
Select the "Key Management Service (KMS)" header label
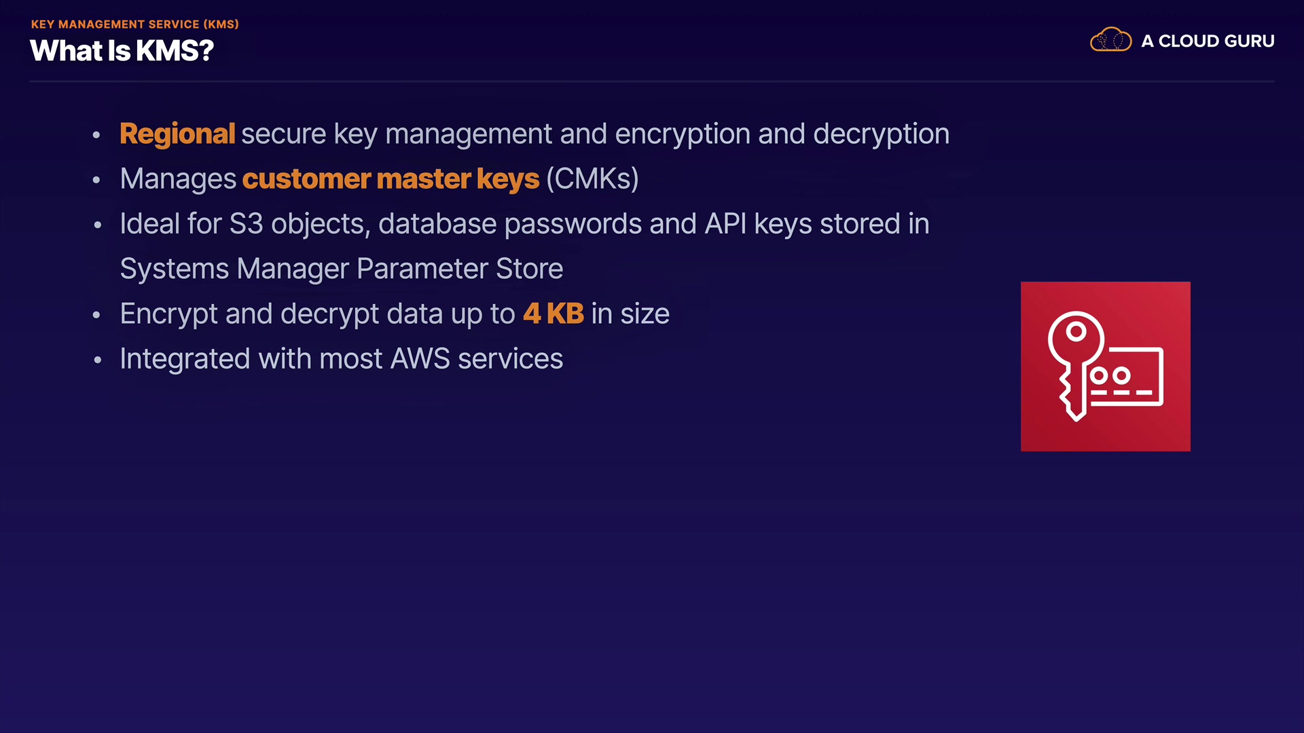click(134, 24)
